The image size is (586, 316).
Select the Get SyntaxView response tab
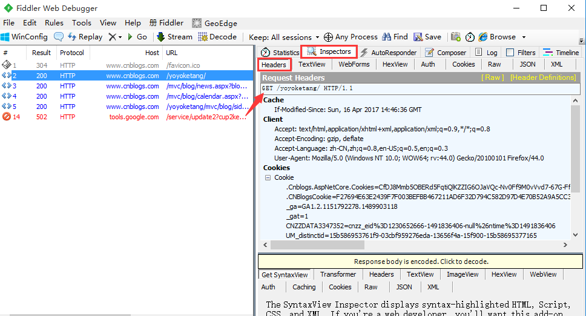(285, 275)
